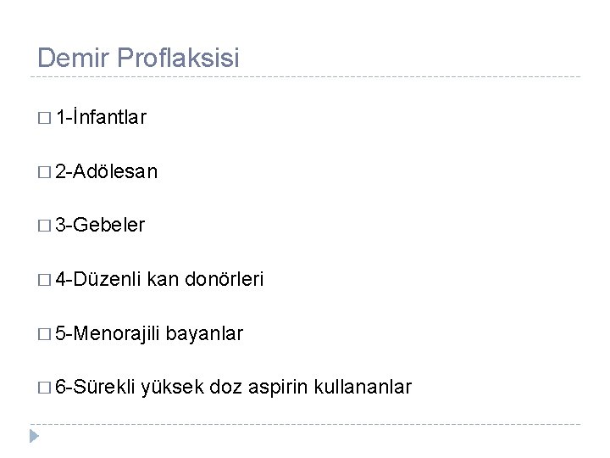Select the 2-Adölesan text line

coord(106,171)
